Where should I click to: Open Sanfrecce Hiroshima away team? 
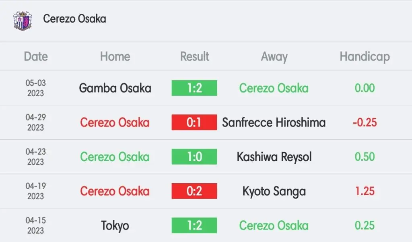click(x=274, y=122)
